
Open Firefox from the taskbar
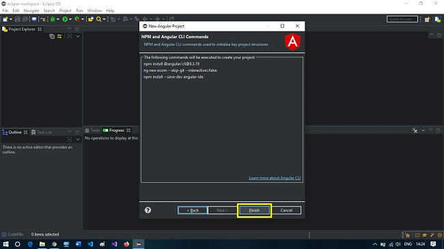tap(126, 244)
